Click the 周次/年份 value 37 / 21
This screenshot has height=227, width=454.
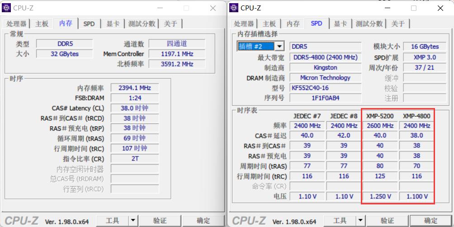point(425,68)
